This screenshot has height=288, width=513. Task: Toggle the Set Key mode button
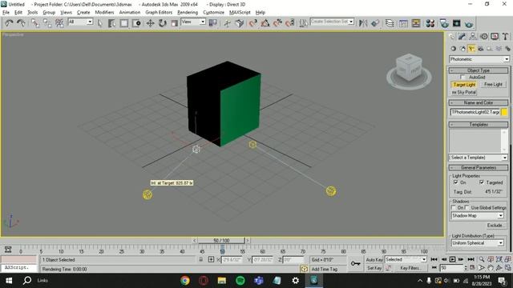[x=374, y=268]
